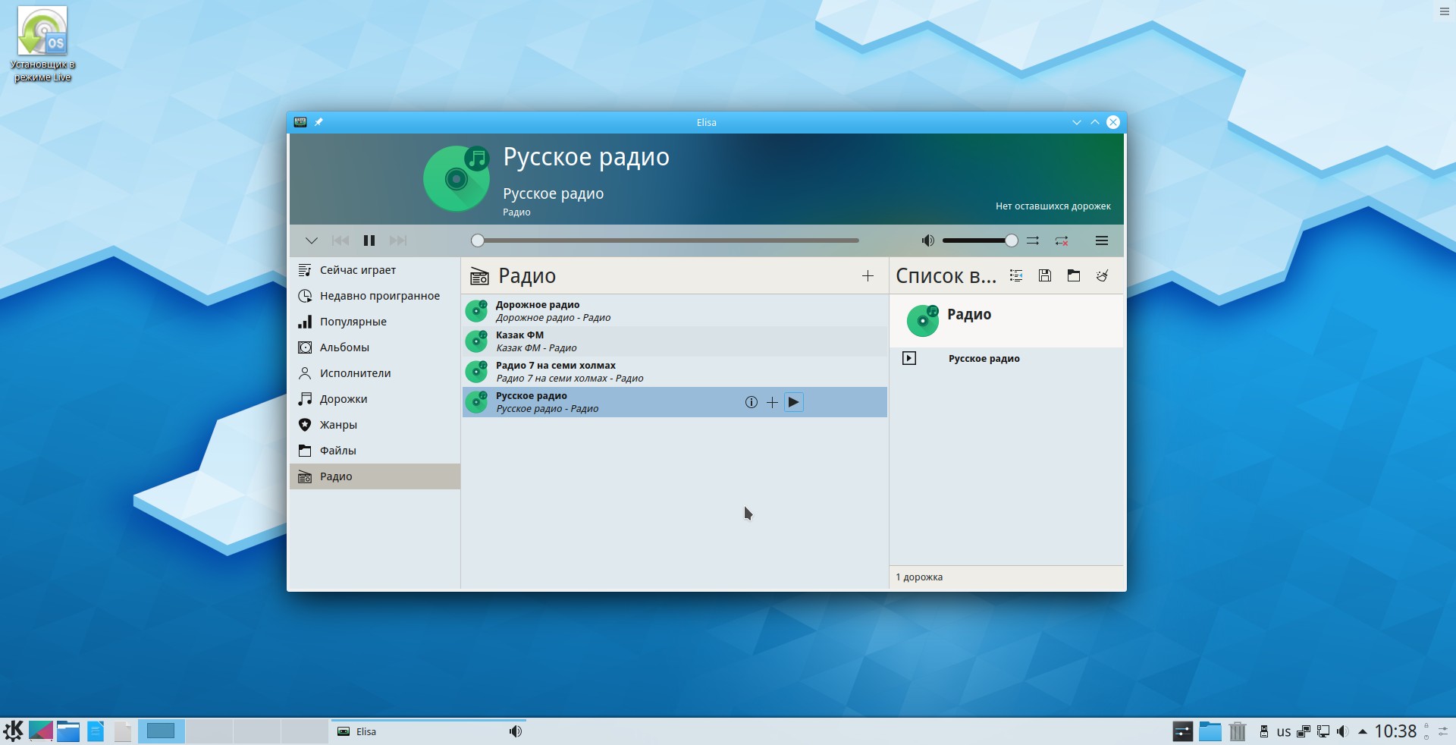This screenshot has width=1456, height=745.
Task: Open the network connections tray icon
Action: click(1323, 731)
